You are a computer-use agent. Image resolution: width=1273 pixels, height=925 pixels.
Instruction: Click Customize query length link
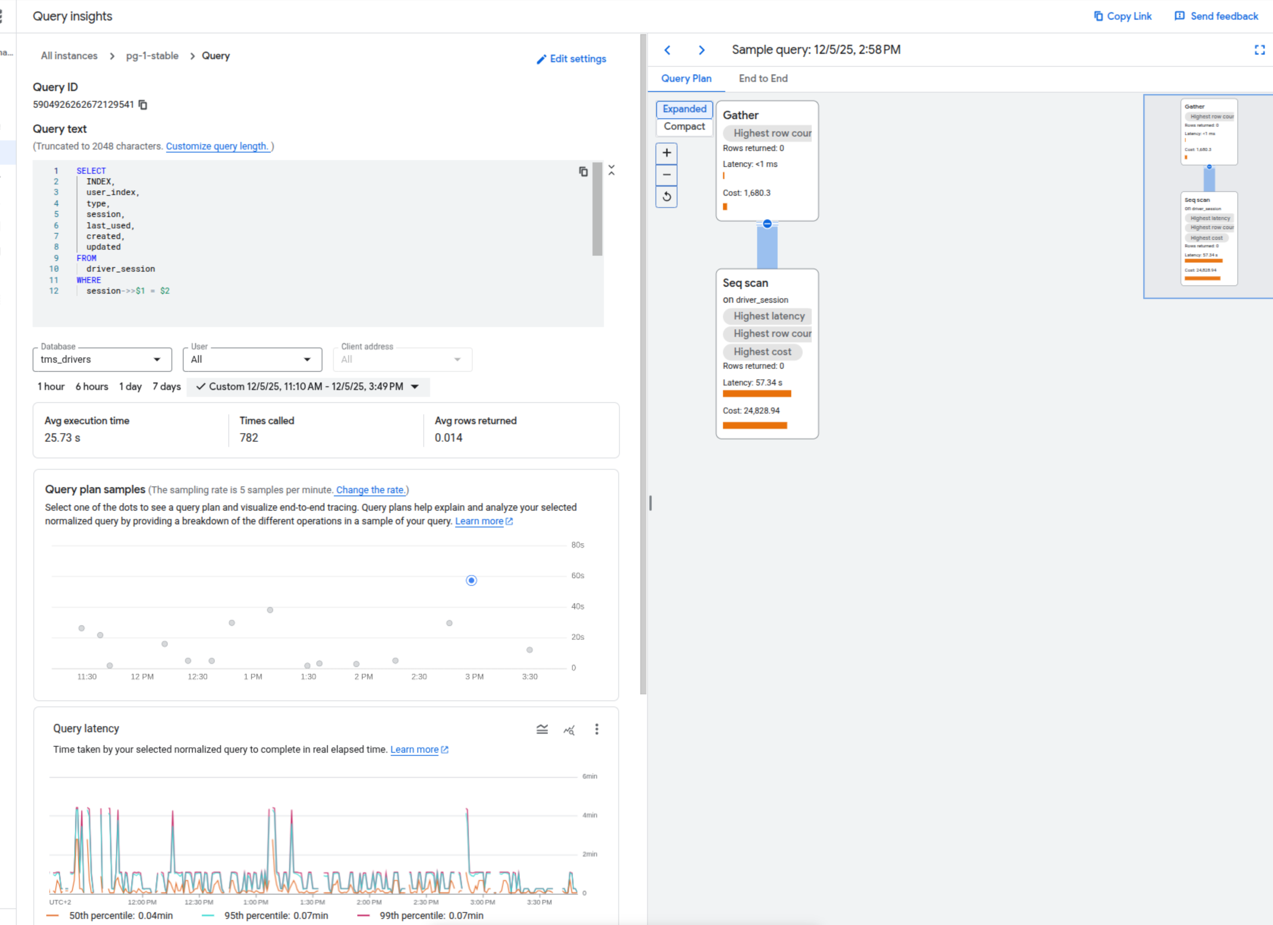coord(218,146)
